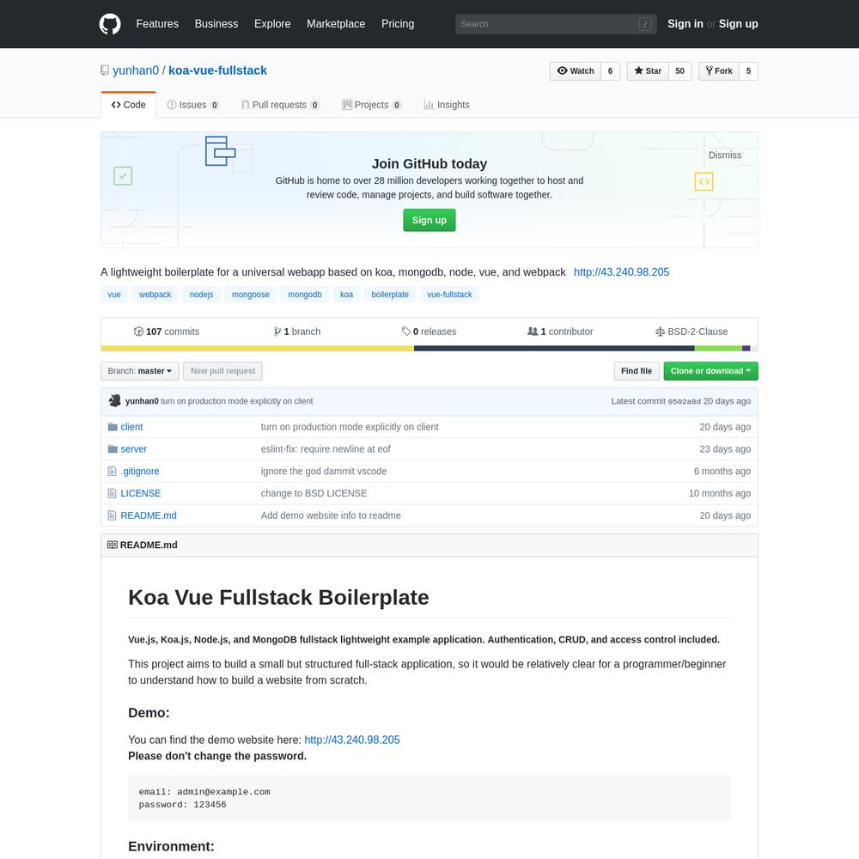This screenshot has width=859, height=859.
Task: Click the green segment of the language bar
Action: pos(718,349)
